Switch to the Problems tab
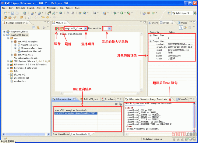This screenshot has height=143, width=198. 108,99
